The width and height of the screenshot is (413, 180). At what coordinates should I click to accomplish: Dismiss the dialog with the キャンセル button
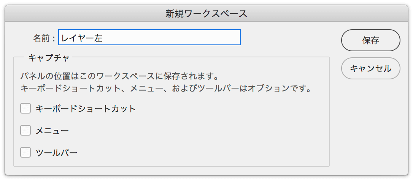[x=370, y=68]
